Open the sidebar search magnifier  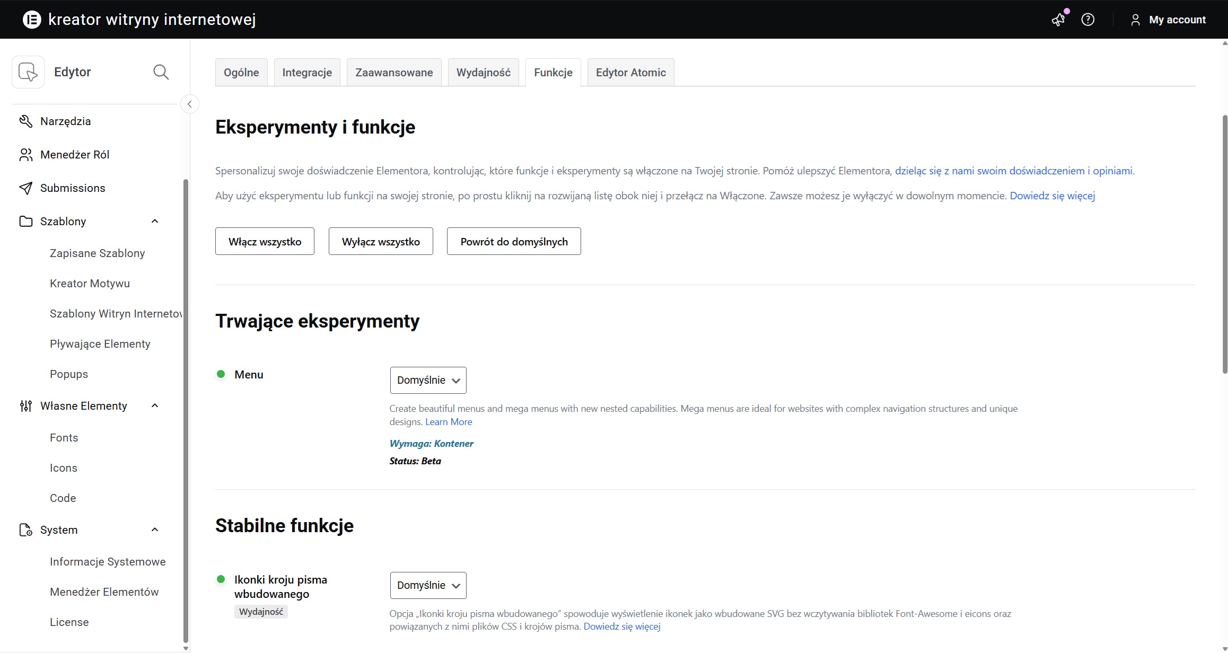click(161, 72)
